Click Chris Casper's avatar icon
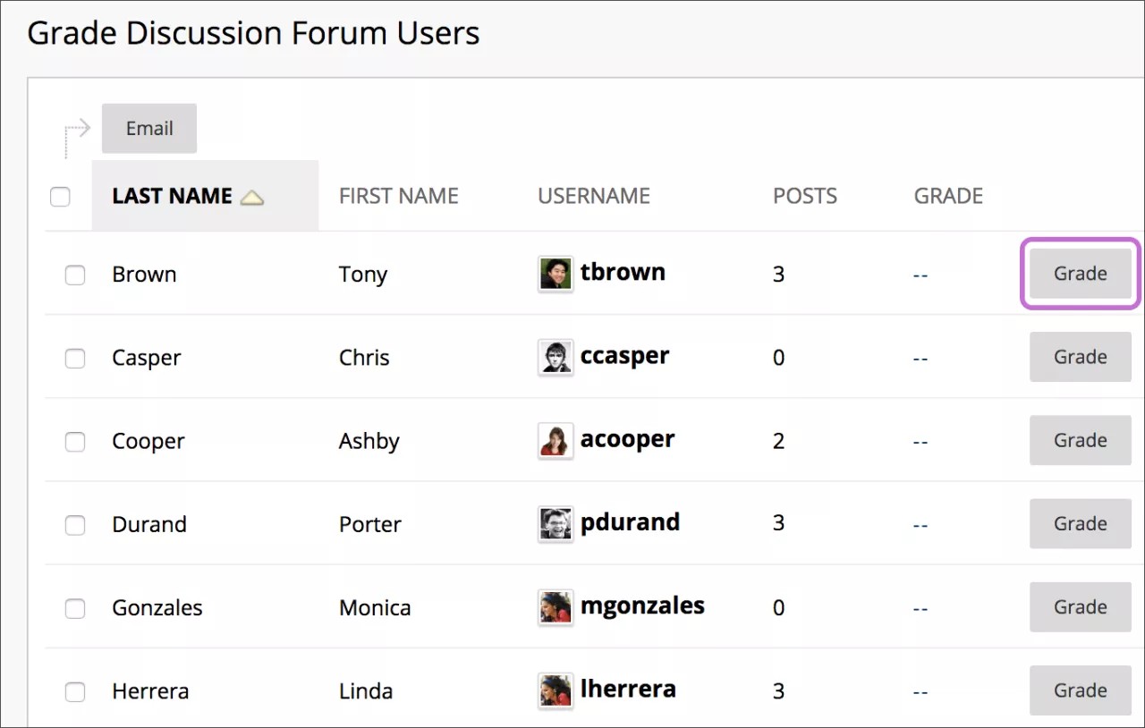1145x728 pixels. (556, 355)
